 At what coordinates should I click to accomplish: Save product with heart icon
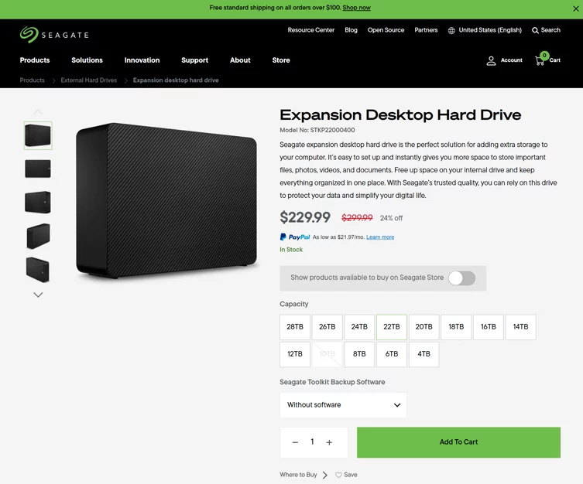click(x=338, y=475)
